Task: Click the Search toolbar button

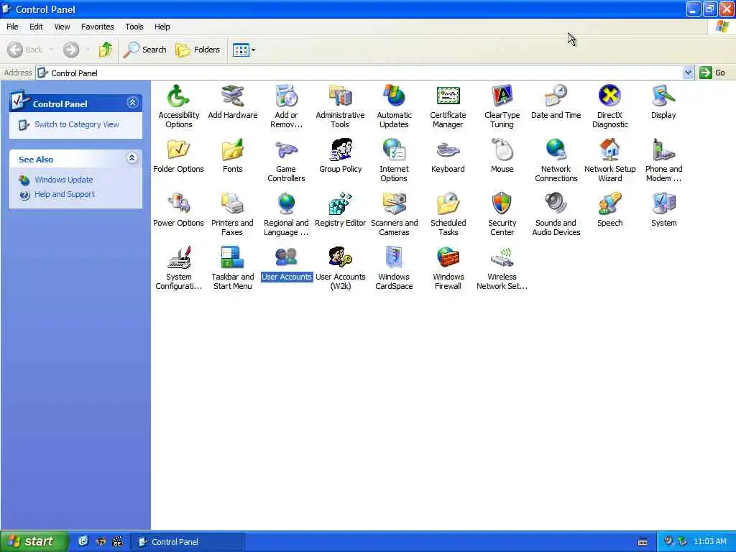Action: [145, 50]
